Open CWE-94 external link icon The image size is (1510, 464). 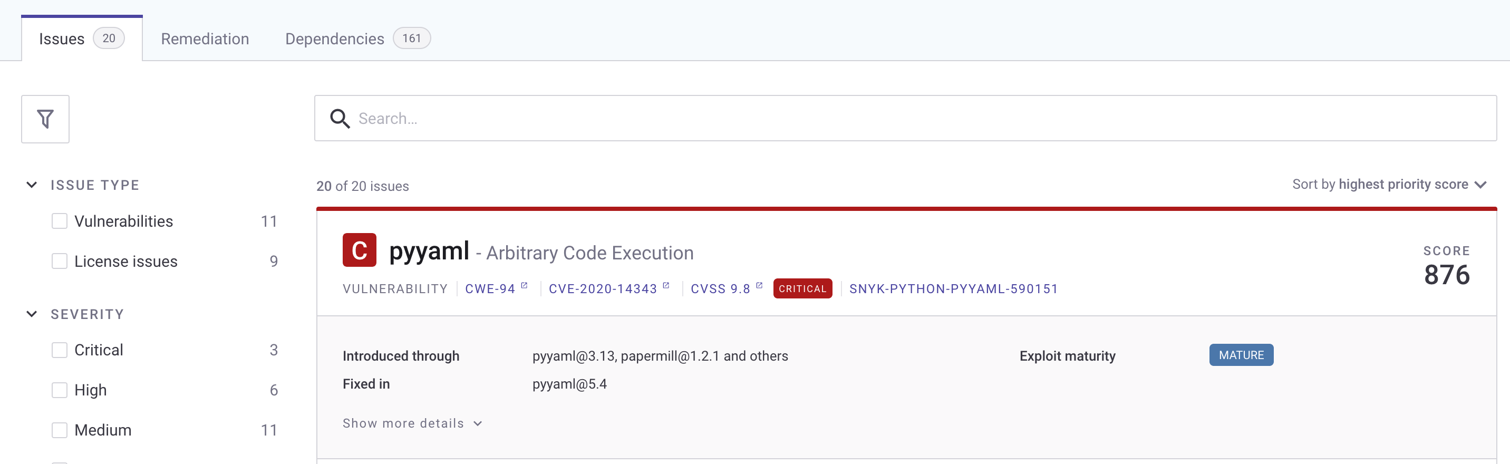(x=524, y=285)
